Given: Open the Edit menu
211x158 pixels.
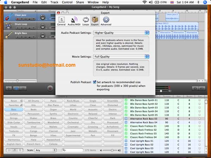Looking at the screenshot, I should point(44,2).
